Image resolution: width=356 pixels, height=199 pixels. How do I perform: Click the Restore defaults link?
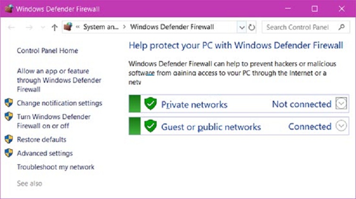click(41, 139)
